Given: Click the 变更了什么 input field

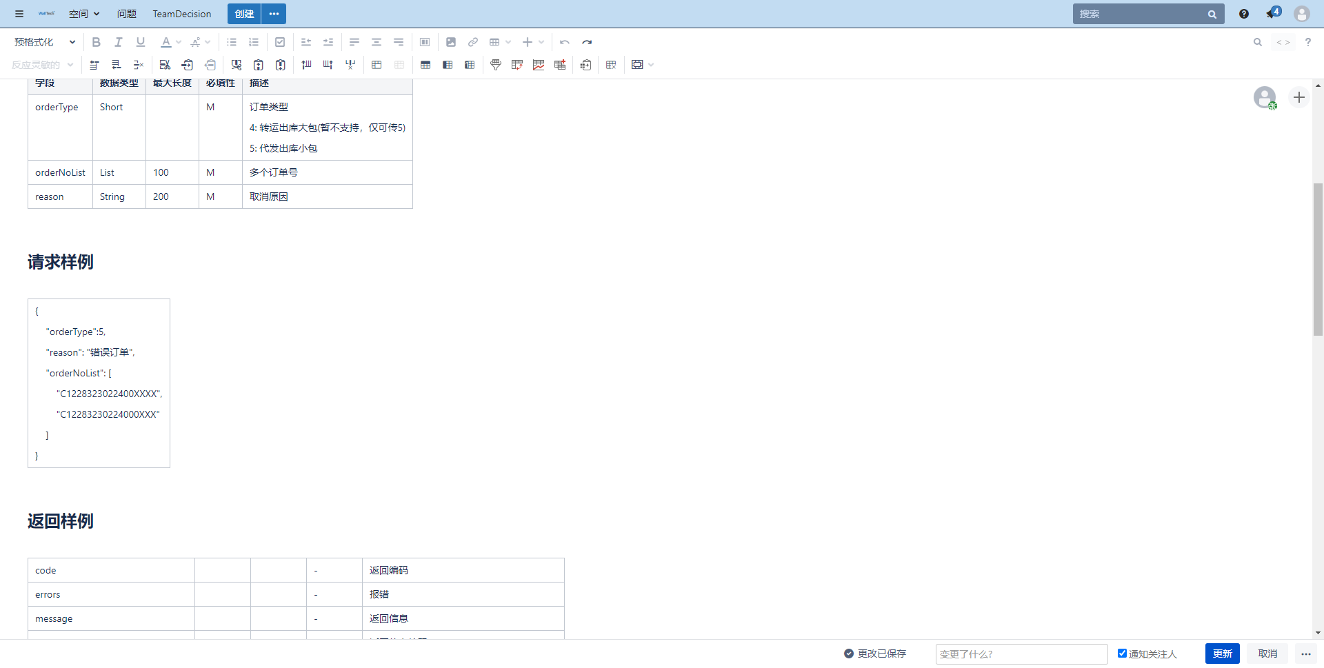Looking at the screenshot, I should 1021,654.
